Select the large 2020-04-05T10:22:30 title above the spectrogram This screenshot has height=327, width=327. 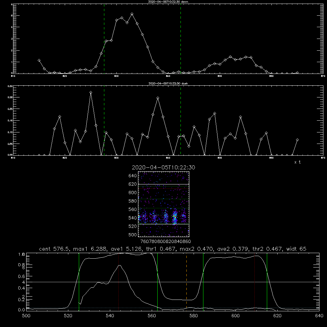point(163,167)
